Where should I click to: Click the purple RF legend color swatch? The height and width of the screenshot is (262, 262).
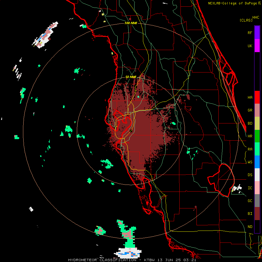[257, 33]
